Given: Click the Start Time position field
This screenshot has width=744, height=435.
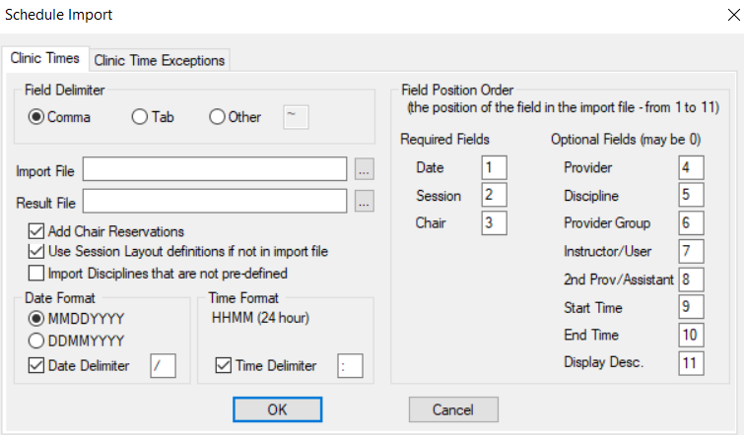Looking at the screenshot, I should click(x=691, y=308).
